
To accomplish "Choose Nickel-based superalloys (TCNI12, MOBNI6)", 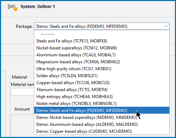I will pos(102,48).
